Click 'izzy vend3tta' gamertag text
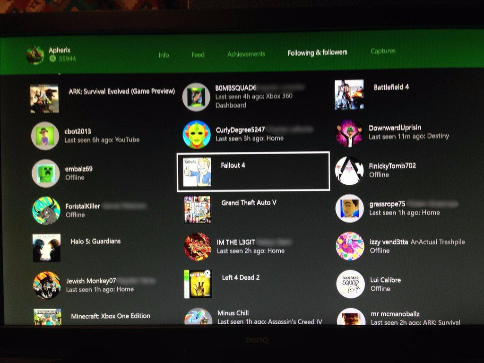The image size is (484, 363). click(x=389, y=242)
